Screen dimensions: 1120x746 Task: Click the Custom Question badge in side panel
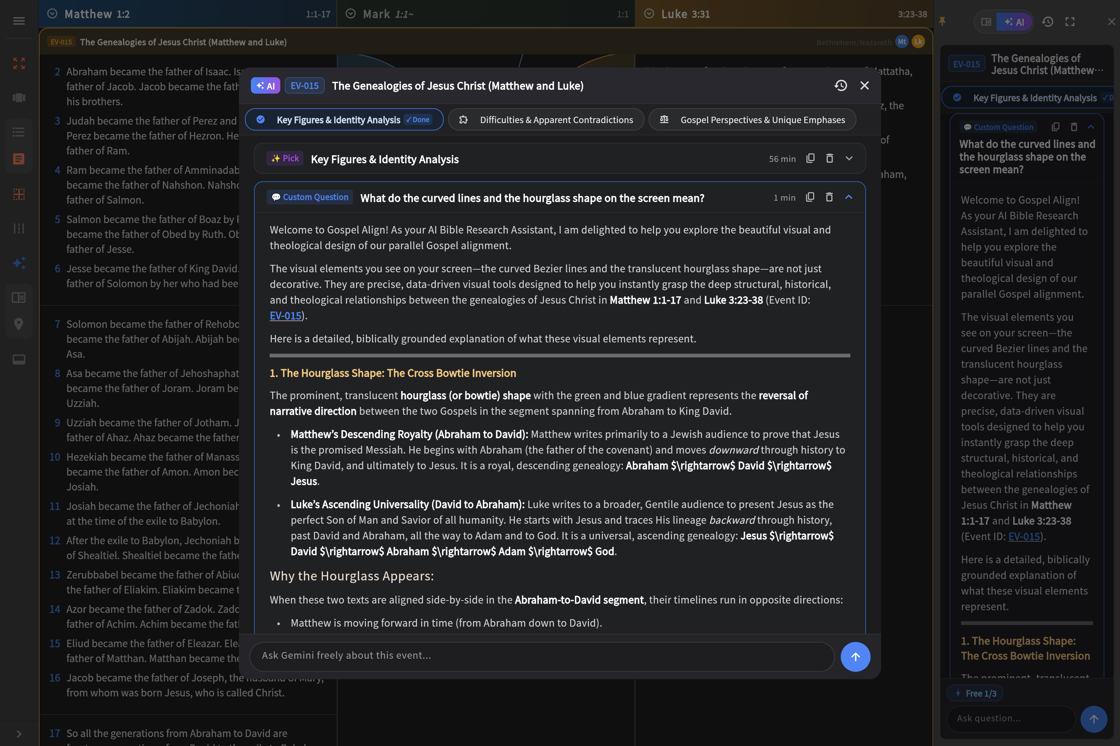pos(999,127)
